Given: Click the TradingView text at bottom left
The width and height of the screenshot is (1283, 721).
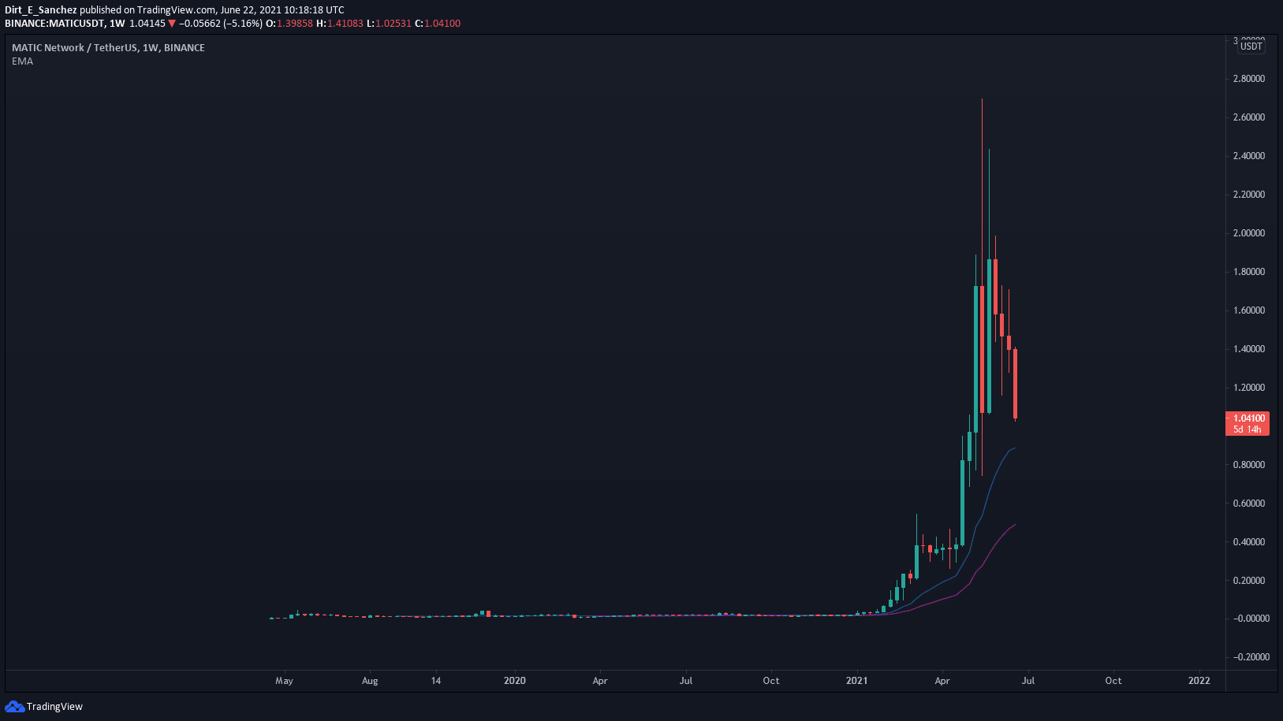Looking at the screenshot, I should click(x=54, y=707).
